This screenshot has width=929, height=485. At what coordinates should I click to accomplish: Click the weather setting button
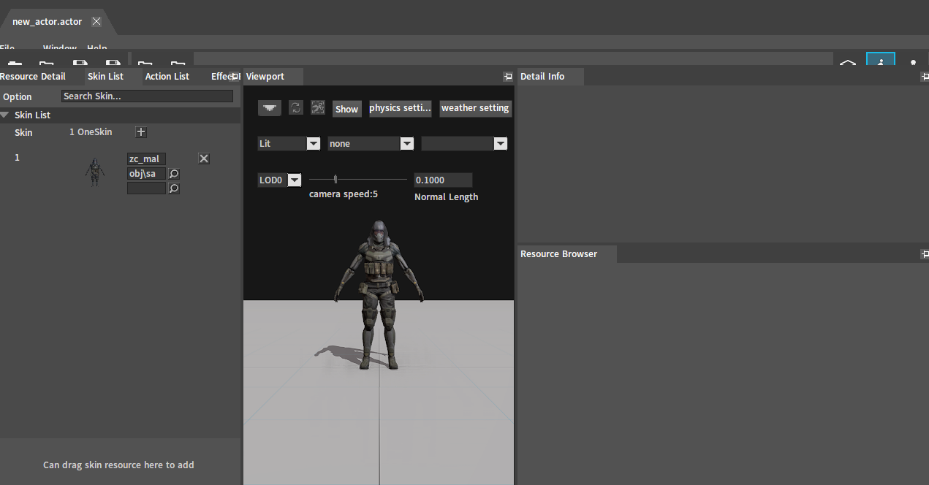[x=475, y=108]
